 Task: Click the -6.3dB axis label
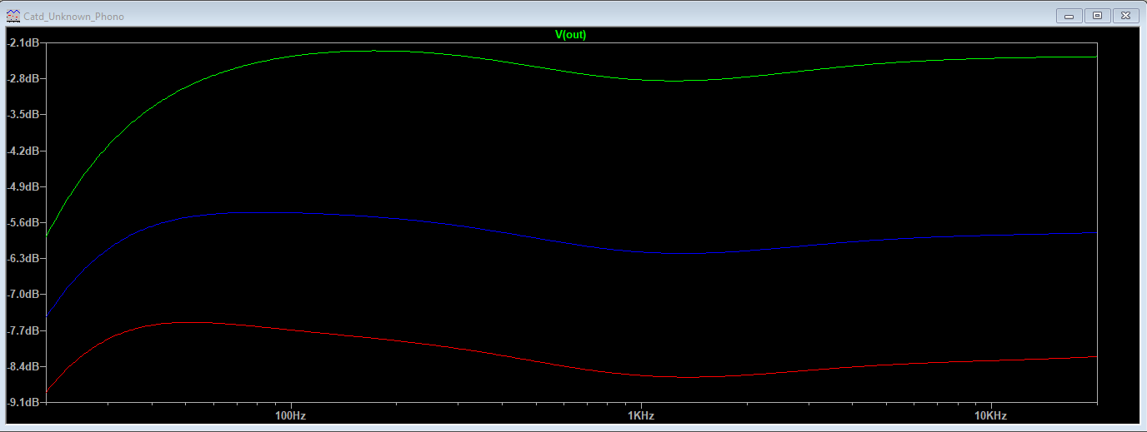[23, 259]
